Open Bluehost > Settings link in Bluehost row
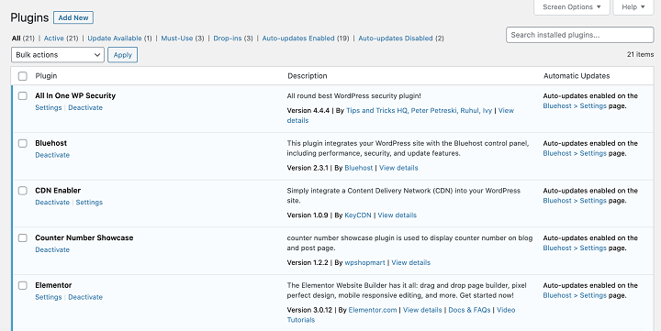This screenshot has width=661, height=331. coord(575,153)
